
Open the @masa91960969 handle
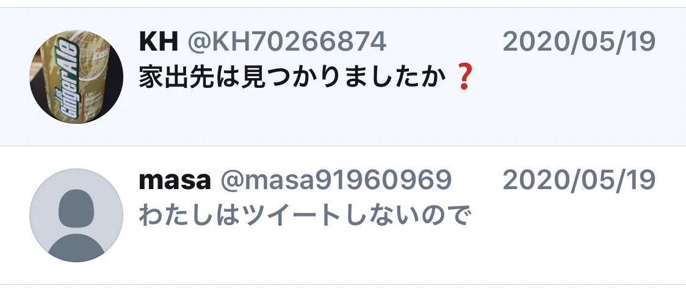coord(336,181)
